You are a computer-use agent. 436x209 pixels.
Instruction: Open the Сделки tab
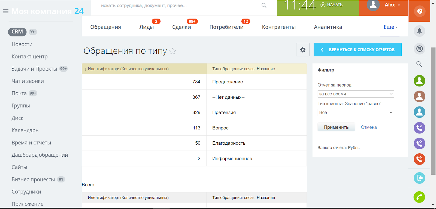click(x=181, y=27)
